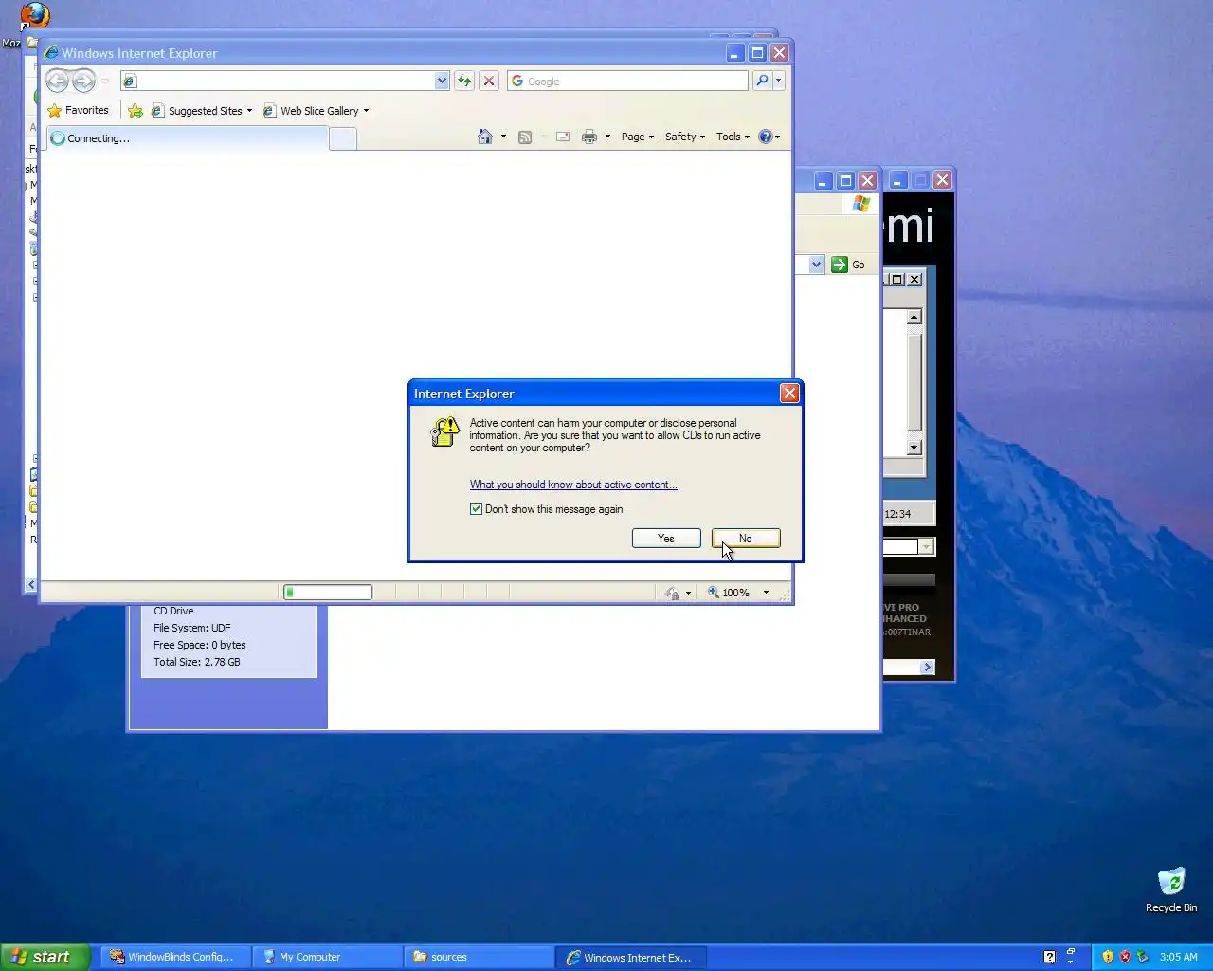The height and width of the screenshot is (971, 1213).
Task: Expand the Suggested Sites dropdown
Action: (x=249, y=111)
